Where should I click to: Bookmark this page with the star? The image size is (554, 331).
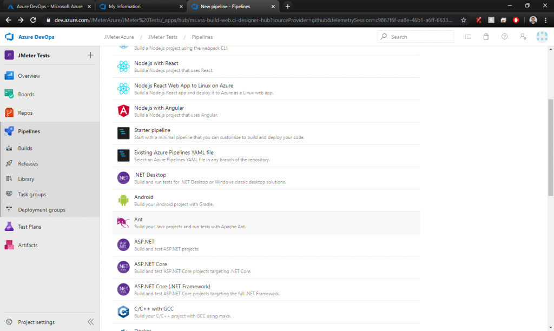click(x=464, y=20)
